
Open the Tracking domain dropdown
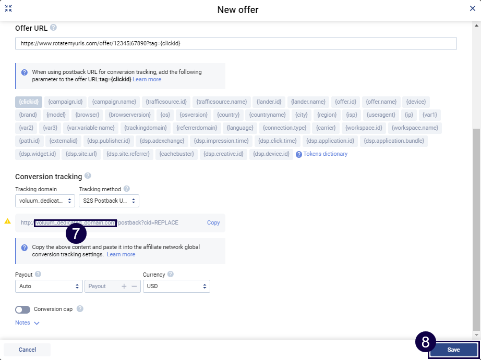click(45, 201)
